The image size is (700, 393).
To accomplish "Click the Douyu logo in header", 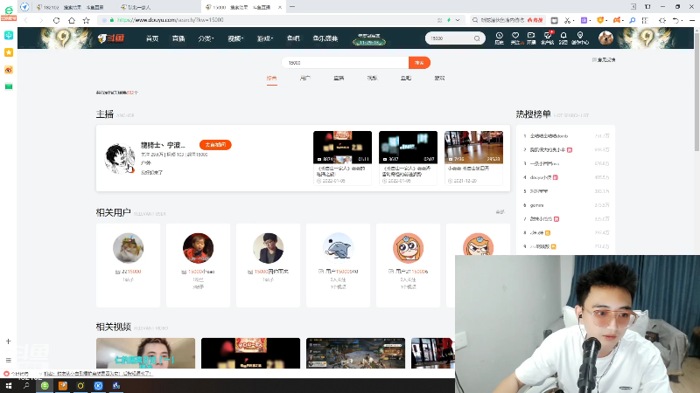I will (111, 38).
